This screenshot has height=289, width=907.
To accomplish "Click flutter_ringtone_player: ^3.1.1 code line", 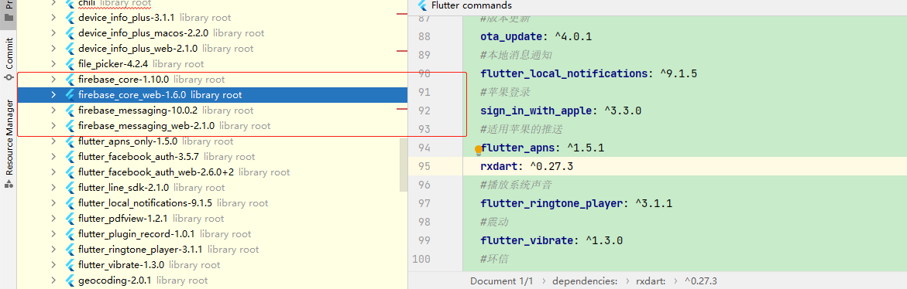I will [576, 203].
